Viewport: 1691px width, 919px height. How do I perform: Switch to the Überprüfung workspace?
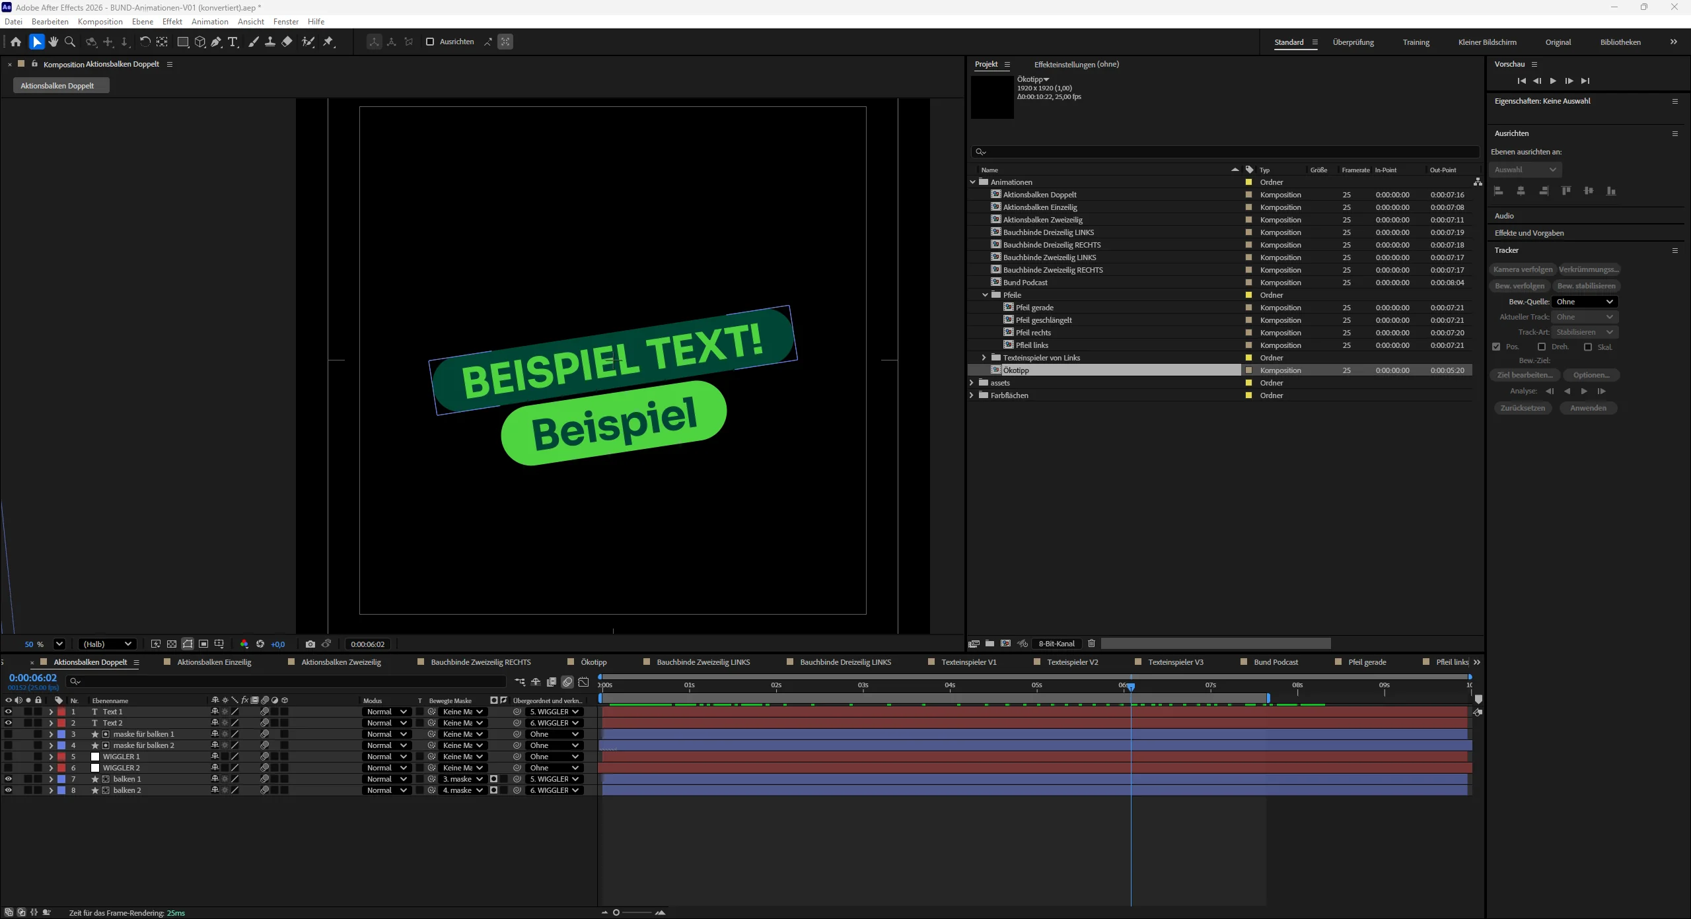click(1353, 42)
